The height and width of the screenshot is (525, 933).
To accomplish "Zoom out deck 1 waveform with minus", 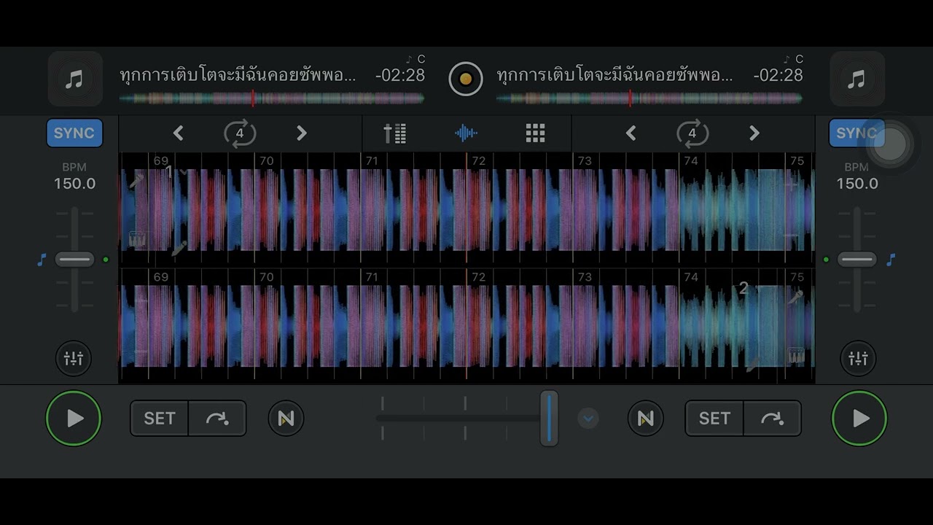I will [x=792, y=236].
